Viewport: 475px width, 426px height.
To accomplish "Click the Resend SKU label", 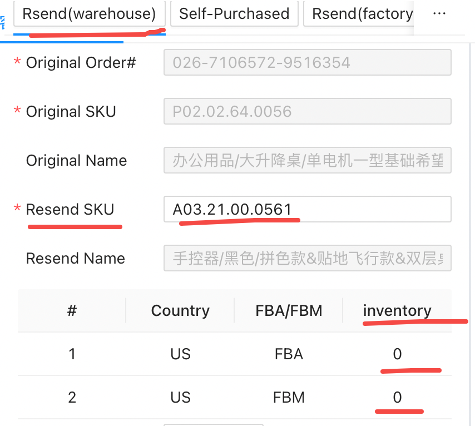I will tap(70, 209).
